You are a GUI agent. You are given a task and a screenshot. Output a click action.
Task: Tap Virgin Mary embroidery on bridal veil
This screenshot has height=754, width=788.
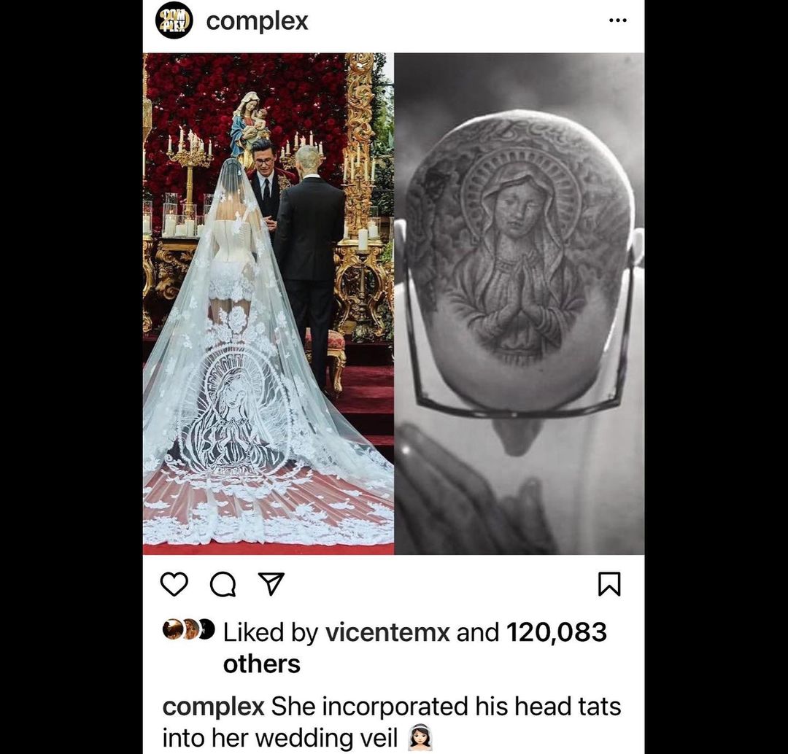(x=232, y=417)
